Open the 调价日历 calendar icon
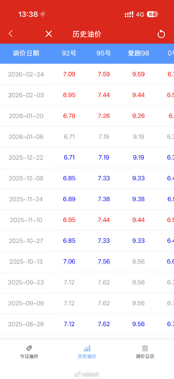The image size is (174, 379). tap(145, 348)
